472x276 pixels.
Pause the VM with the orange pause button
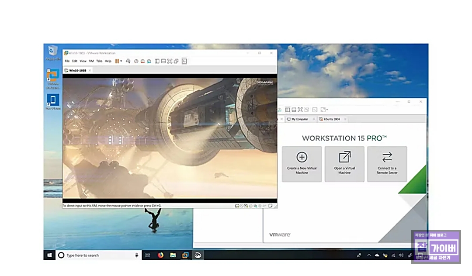click(x=117, y=61)
